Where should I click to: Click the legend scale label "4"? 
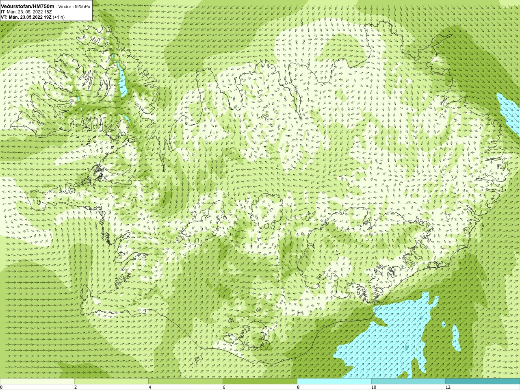[x=150, y=387]
